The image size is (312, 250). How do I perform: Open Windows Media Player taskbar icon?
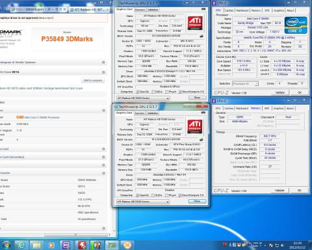click(x=51, y=245)
